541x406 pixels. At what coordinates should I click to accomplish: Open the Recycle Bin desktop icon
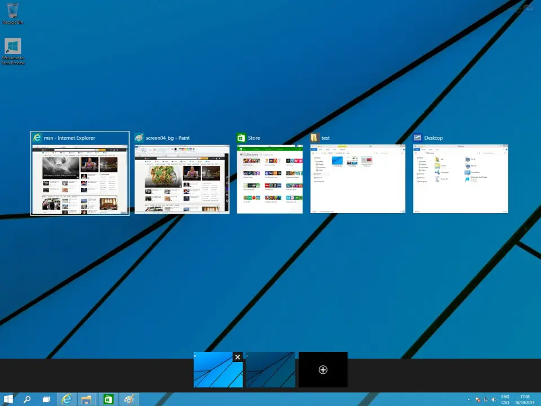12,12
